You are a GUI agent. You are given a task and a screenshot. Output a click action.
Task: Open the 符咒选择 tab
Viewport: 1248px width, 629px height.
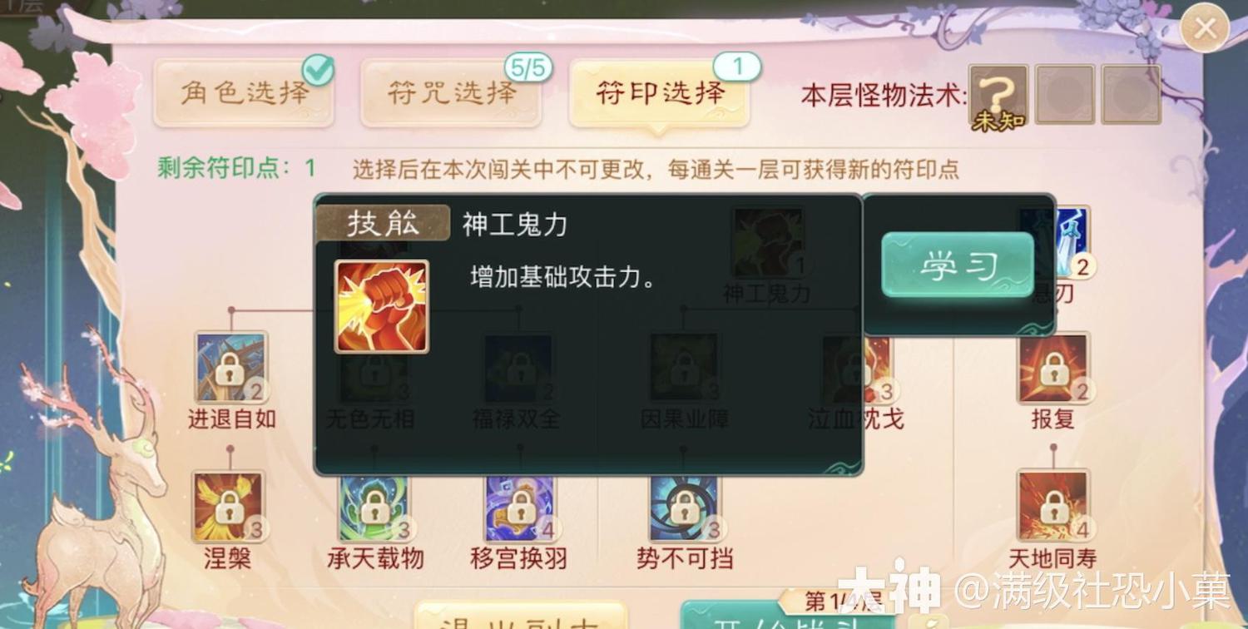coord(451,92)
